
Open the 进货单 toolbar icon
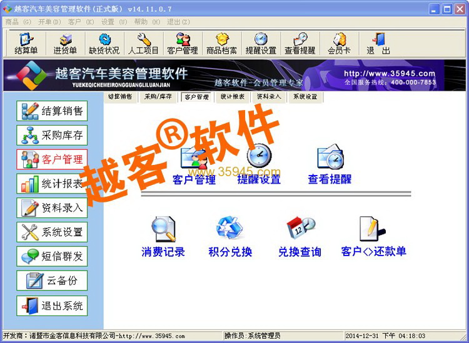tap(65, 44)
